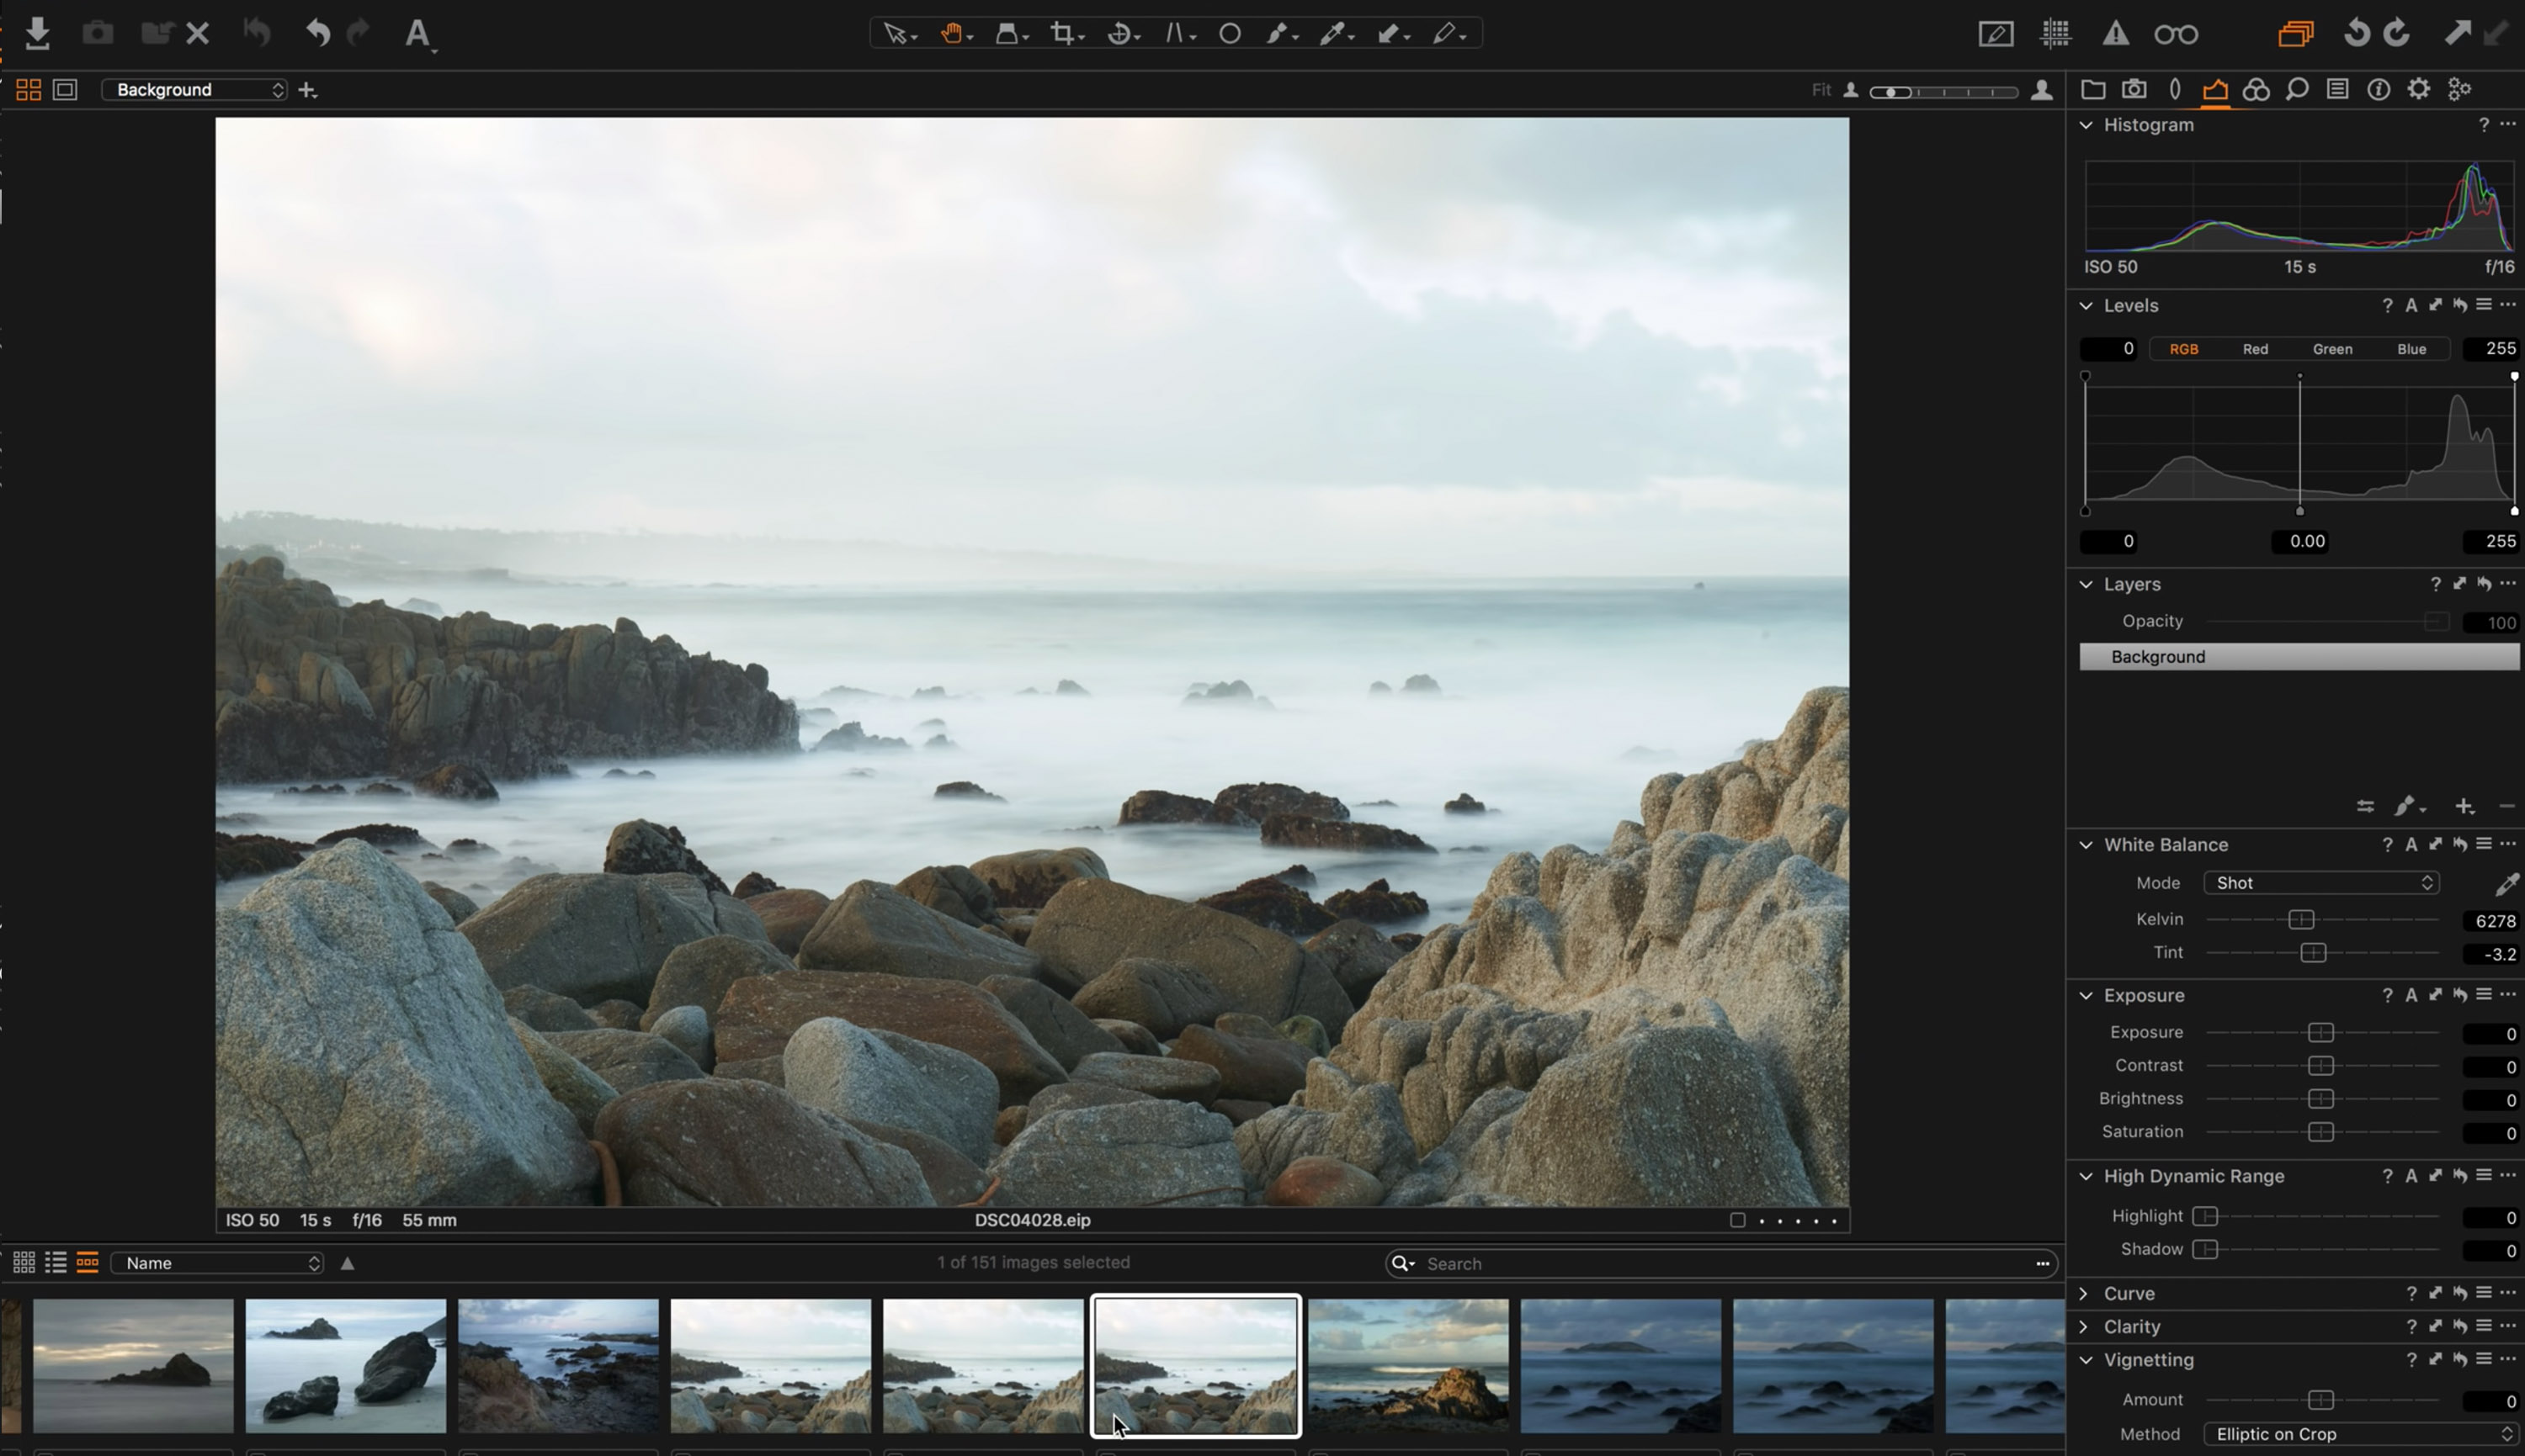Screen dimensions: 2525x1456
Task: Select the Rotation straighten tool
Action: [1120, 34]
